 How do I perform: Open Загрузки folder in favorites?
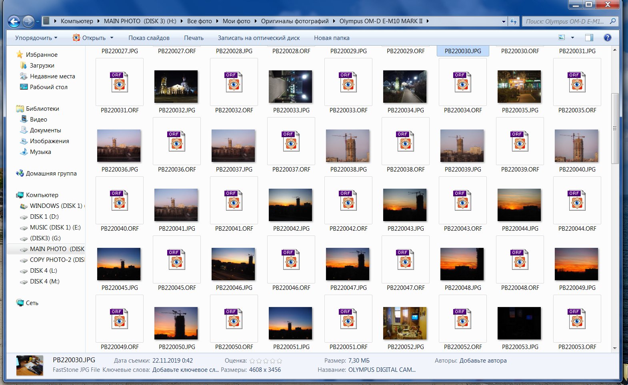coord(42,66)
